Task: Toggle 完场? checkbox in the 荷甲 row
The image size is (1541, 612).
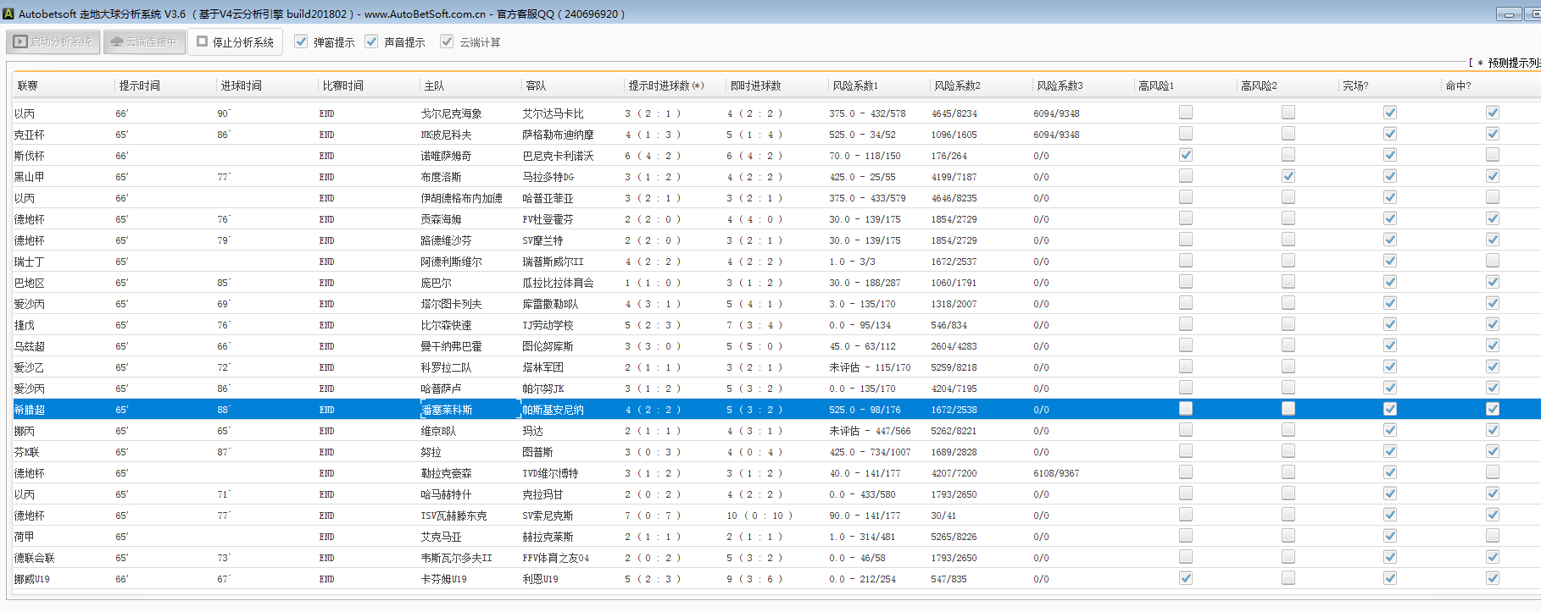Action: (x=1390, y=536)
